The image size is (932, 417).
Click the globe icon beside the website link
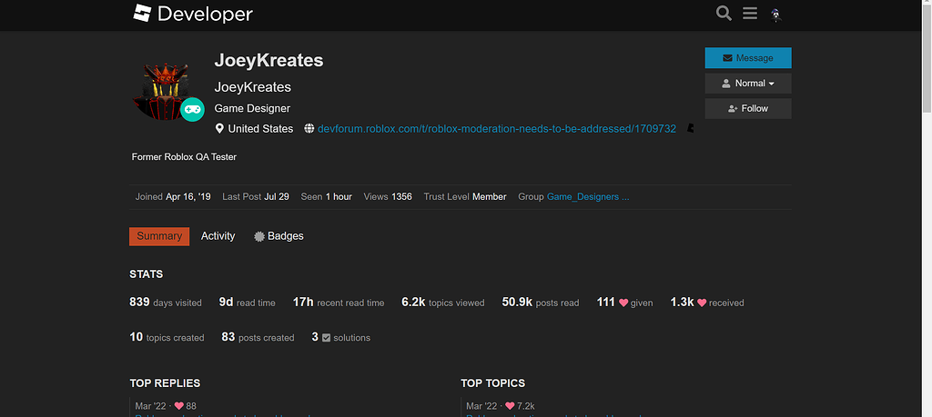tap(309, 129)
